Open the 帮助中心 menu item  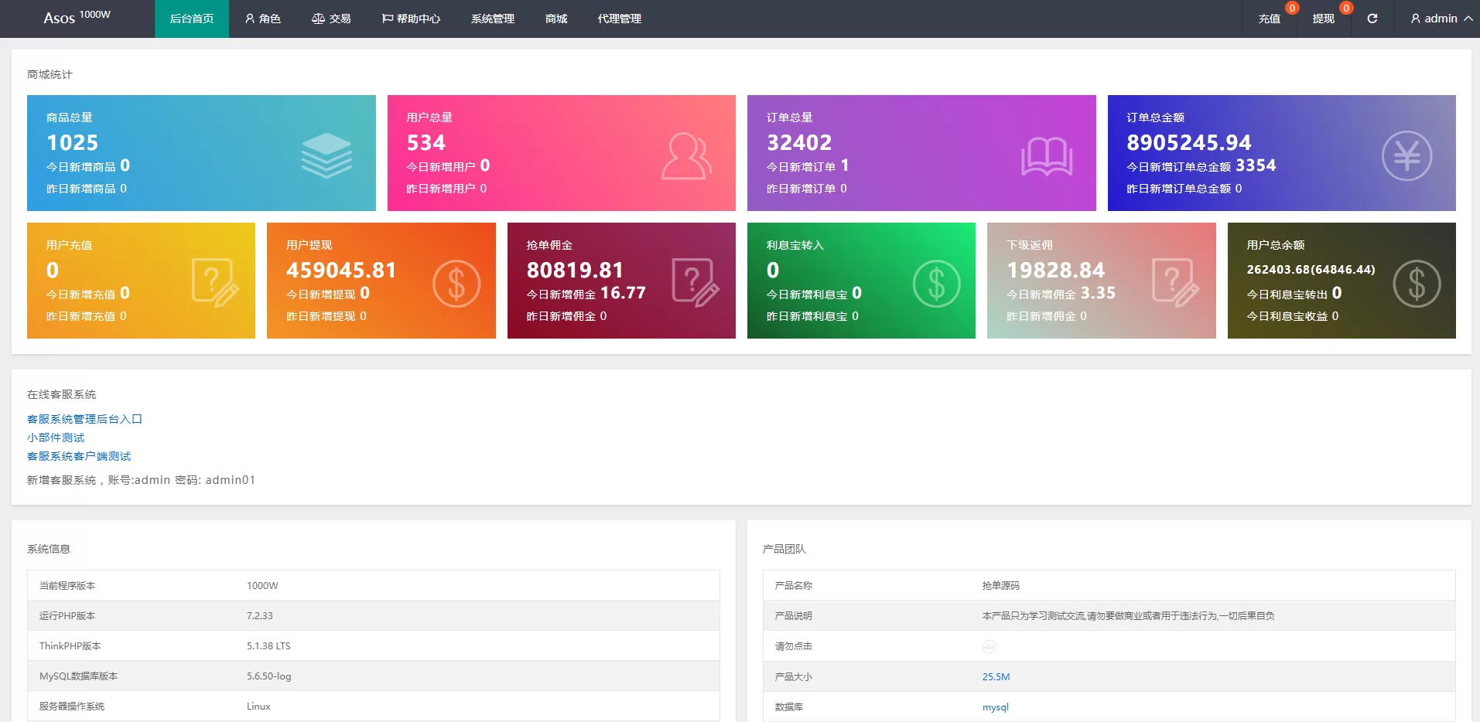click(x=411, y=19)
